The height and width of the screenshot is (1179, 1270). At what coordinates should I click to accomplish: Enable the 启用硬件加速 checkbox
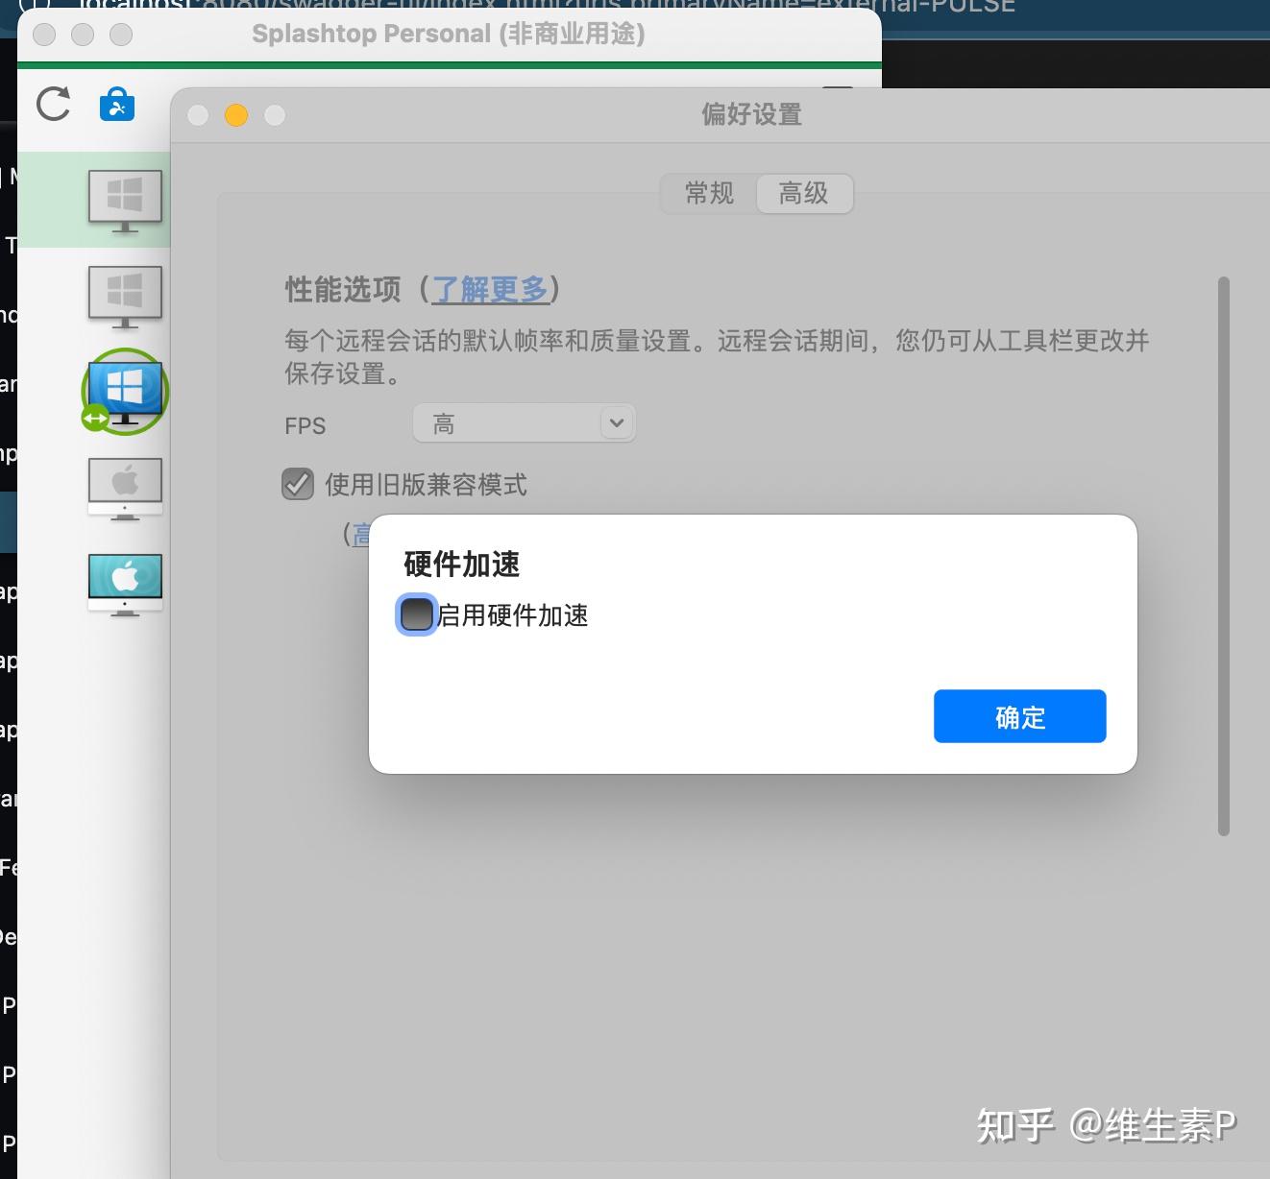point(416,614)
